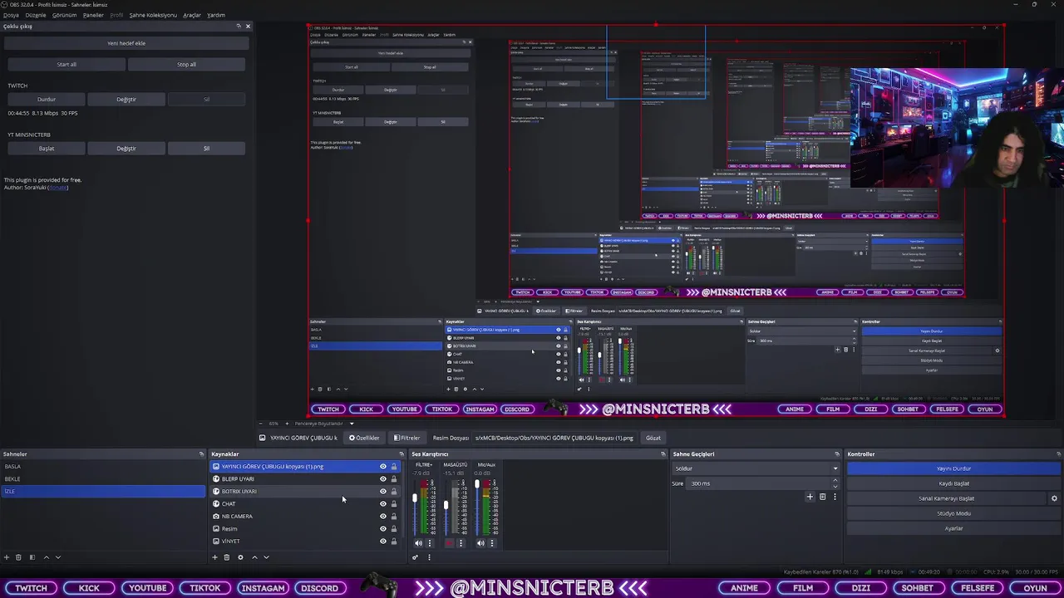Select the BEKLE scene
The height and width of the screenshot is (598, 1064).
point(103,479)
